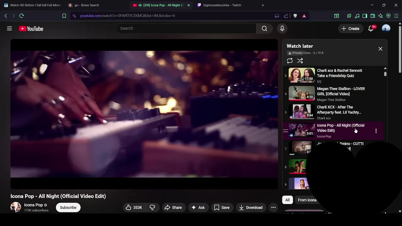Switch to the Before I Fall movie tab
The width and height of the screenshot is (402, 226).
33,5
